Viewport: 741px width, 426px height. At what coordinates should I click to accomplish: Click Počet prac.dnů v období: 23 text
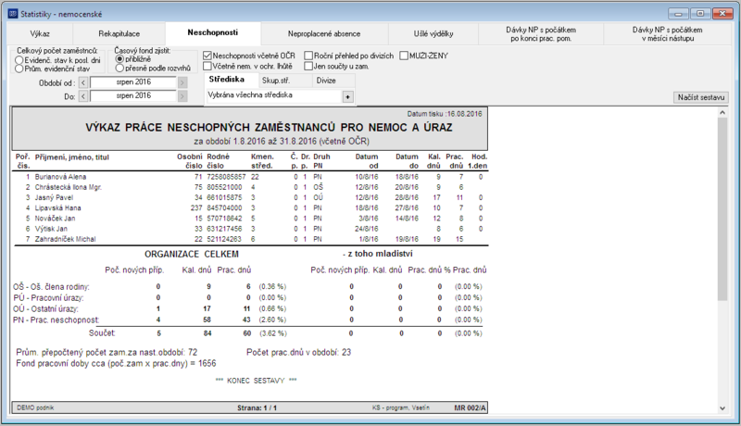(x=298, y=352)
